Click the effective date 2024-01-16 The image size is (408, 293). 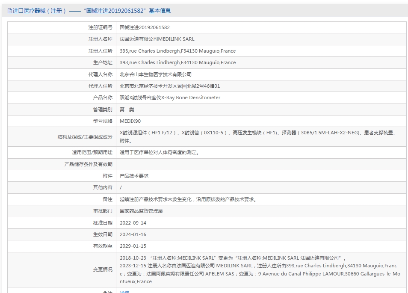pos(133,234)
